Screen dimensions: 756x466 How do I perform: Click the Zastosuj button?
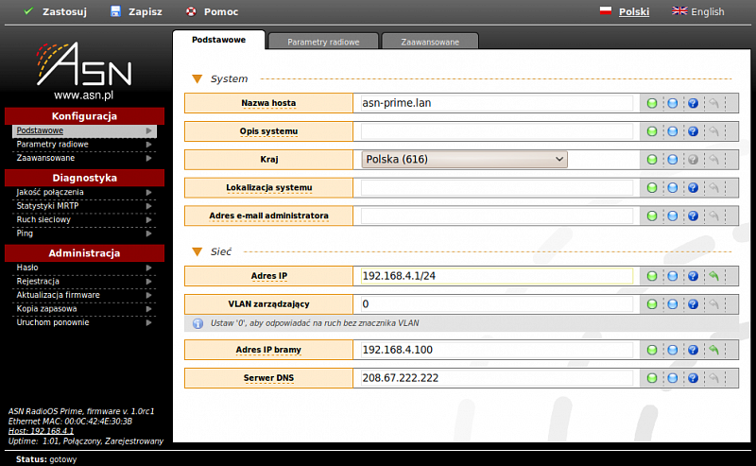point(55,11)
